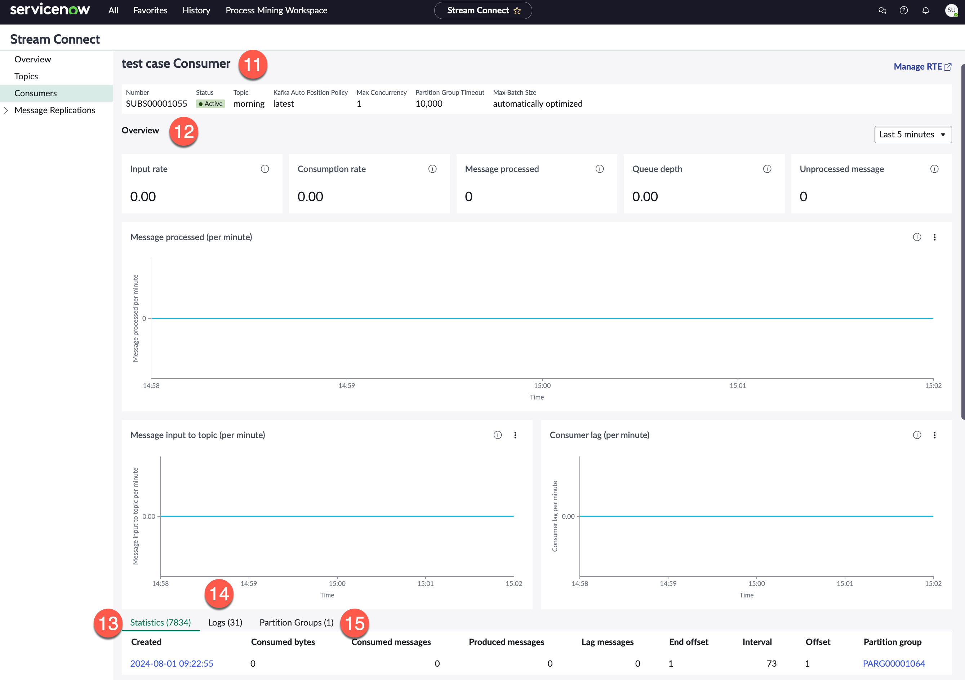Show info for Input rate card
Screen dimensions: 965x680
click(x=265, y=169)
